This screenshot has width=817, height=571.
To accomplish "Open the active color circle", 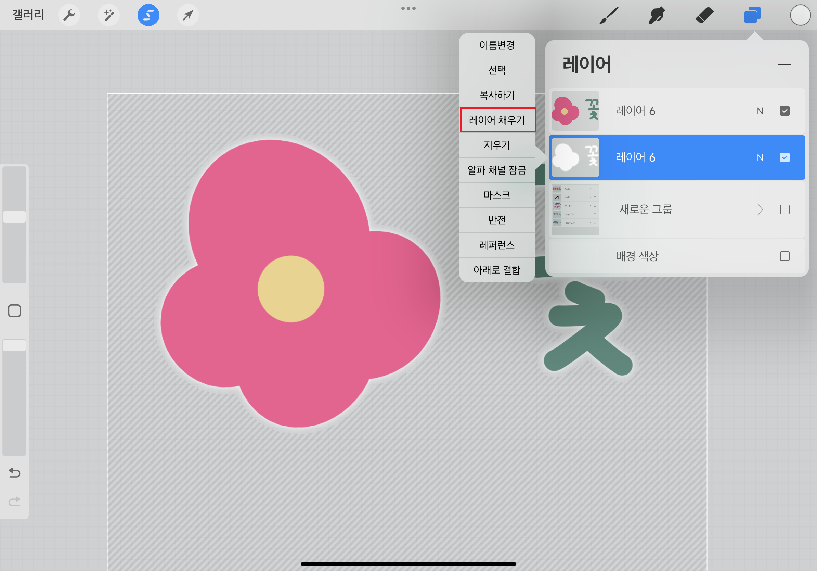I will pyautogui.click(x=800, y=15).
